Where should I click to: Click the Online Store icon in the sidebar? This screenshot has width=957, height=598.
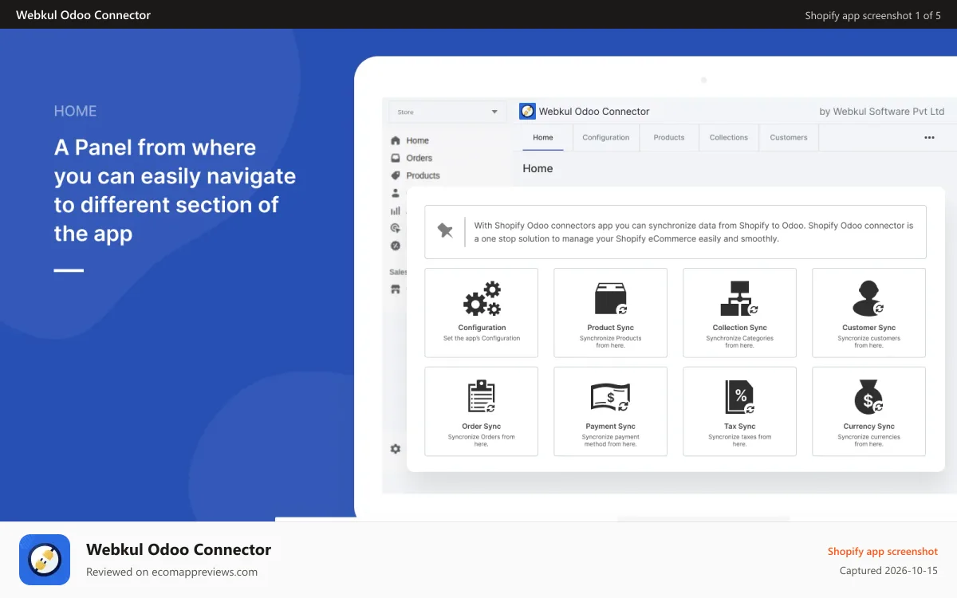[x=395, y=289]
